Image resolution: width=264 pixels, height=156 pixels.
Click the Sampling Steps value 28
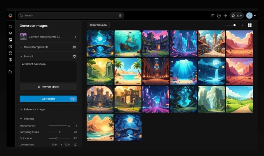[75, 132]
